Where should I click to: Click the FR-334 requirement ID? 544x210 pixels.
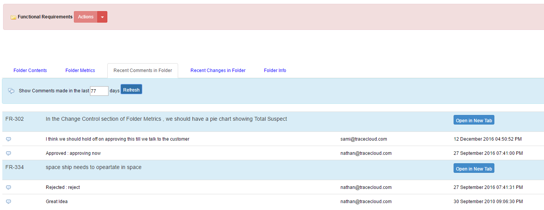(15, 167)
